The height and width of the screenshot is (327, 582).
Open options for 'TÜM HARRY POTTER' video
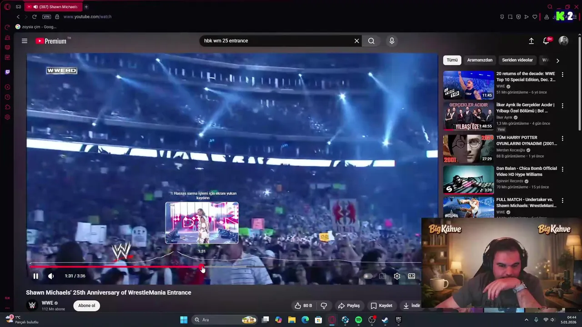pyautogui.click(x=562, y=139)
